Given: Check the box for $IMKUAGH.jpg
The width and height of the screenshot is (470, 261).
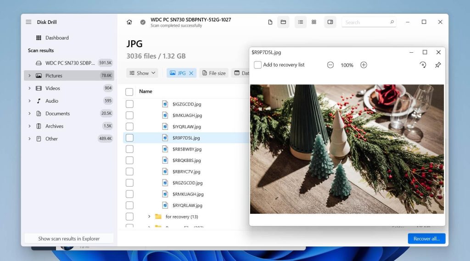Looking at the screenshot, I should point(129,116).
